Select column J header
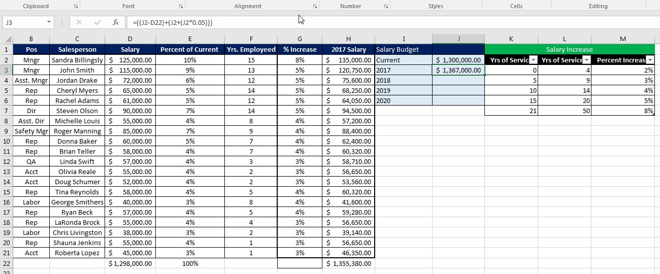 pyautogui.click(x=458, y=39)
